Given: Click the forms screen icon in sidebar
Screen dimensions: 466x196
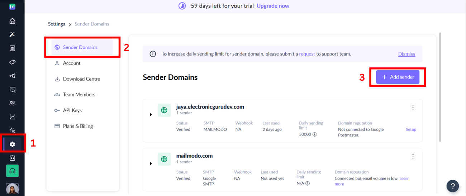Looking at the screenshot, I should 12,90.
